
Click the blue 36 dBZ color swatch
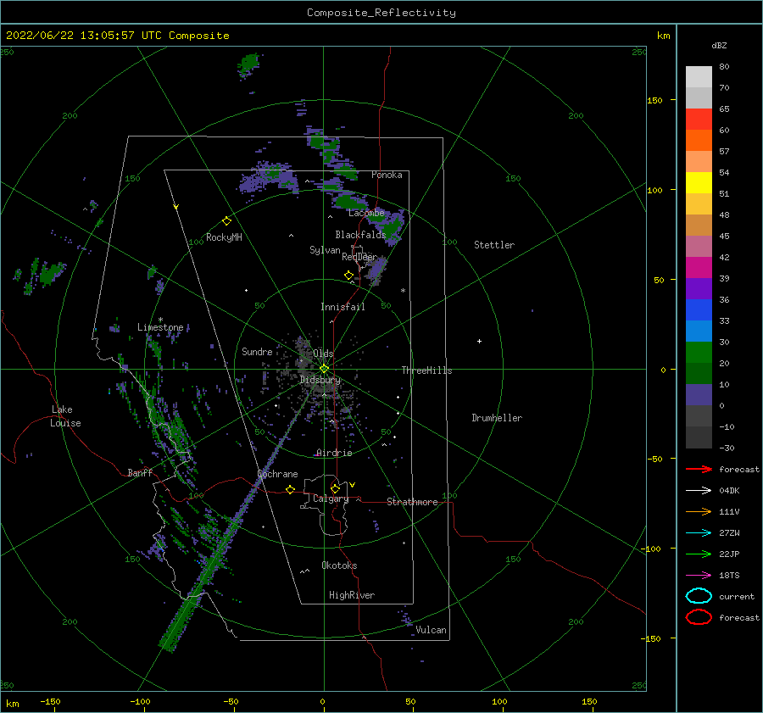pyautogui.click(x=699, y=309)
